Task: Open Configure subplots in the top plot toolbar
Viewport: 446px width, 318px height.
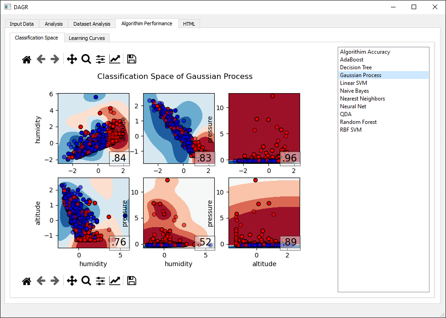Action: pos(100,59)
